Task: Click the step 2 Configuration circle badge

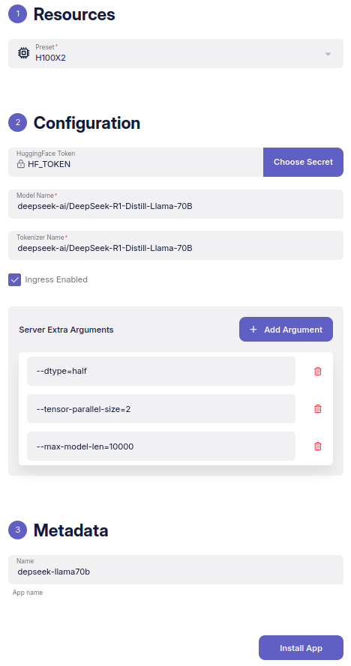Action: (x=17, y=122)
